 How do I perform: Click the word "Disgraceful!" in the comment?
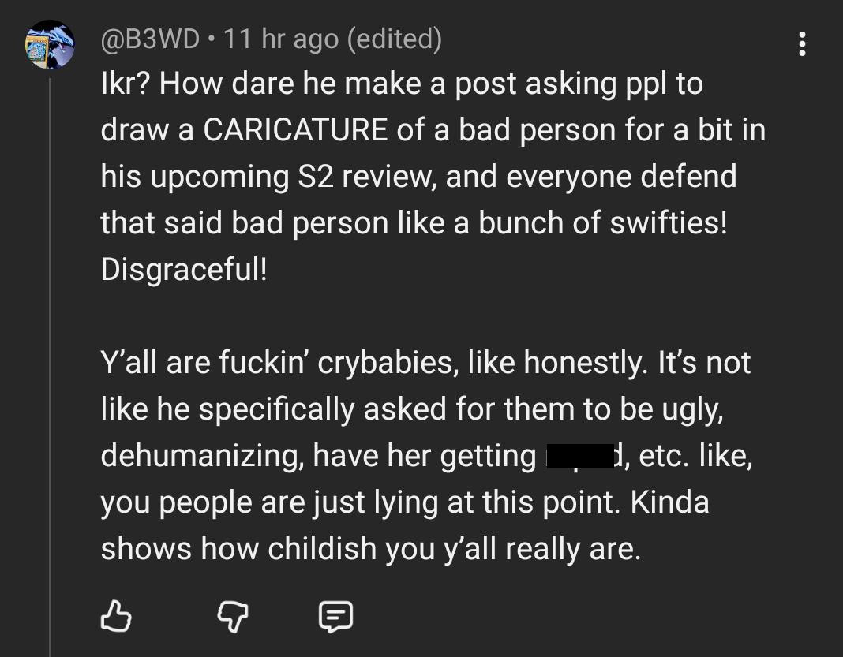[184, 271]
